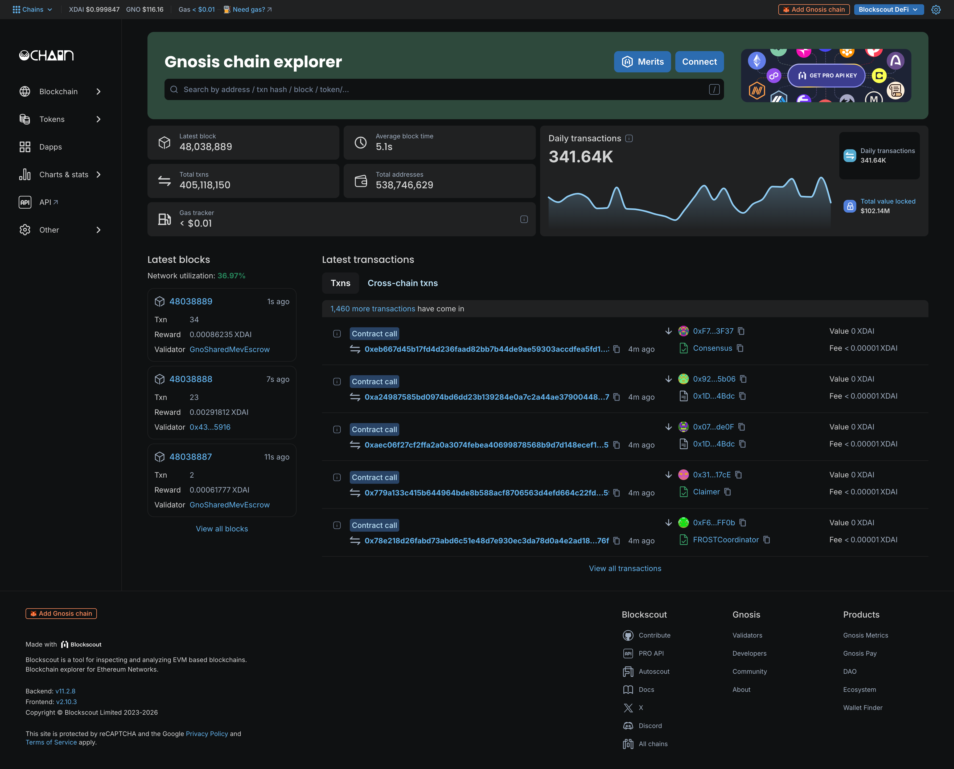This screenshot has width=954, height=769.
Task: Copy address 0x31...17cE
Action: click(x=739, y=475)
